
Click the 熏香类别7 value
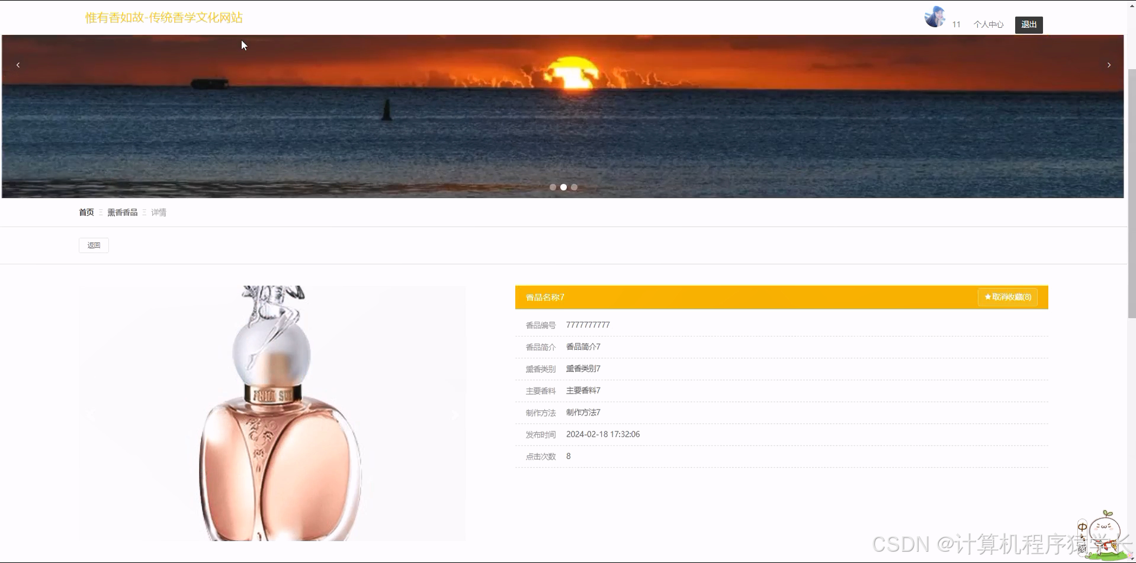(x=583, y=369)
